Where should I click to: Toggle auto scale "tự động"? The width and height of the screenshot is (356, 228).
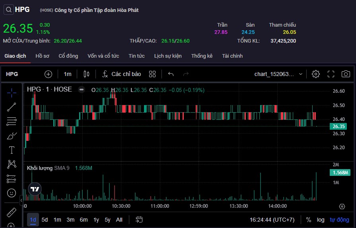pyautogui.click(x=339, y=220)
